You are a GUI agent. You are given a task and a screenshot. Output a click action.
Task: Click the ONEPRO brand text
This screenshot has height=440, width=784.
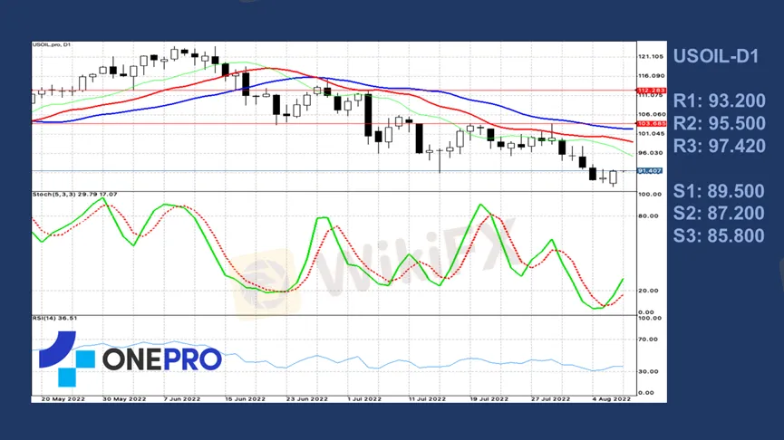[161, 359]
